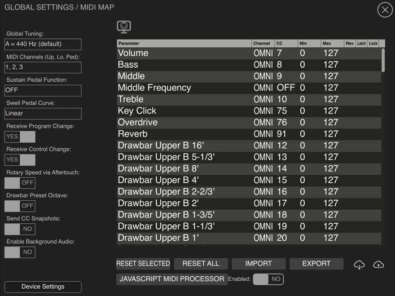Select the Reverb parameter row

pyautogui.click(x=249, y=134)
